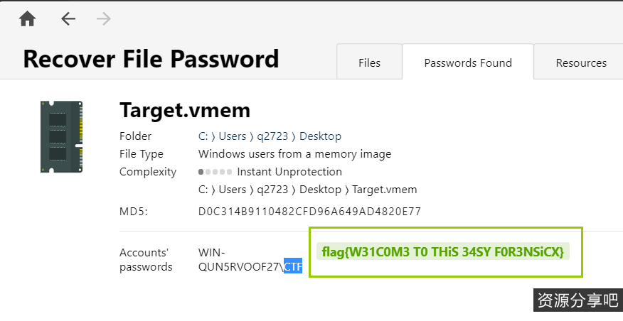Open q2723 link in the Folder row
This screenshot has height=321, width=623.
tap(272, 136)
